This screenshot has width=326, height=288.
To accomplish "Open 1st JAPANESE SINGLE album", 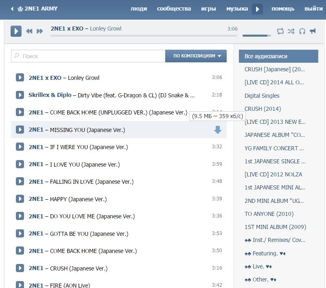I will point(275,161).
